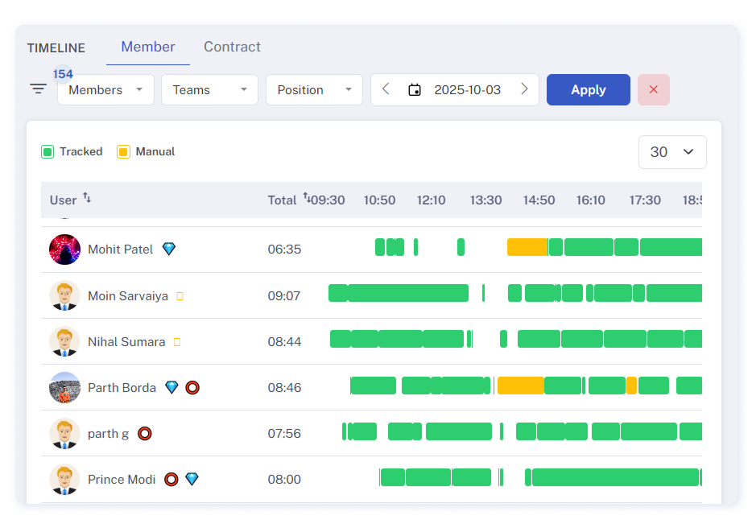Click the diamond badge next to Prince Modi
Screen dimensions: 752x528
[x=192, y=480]
